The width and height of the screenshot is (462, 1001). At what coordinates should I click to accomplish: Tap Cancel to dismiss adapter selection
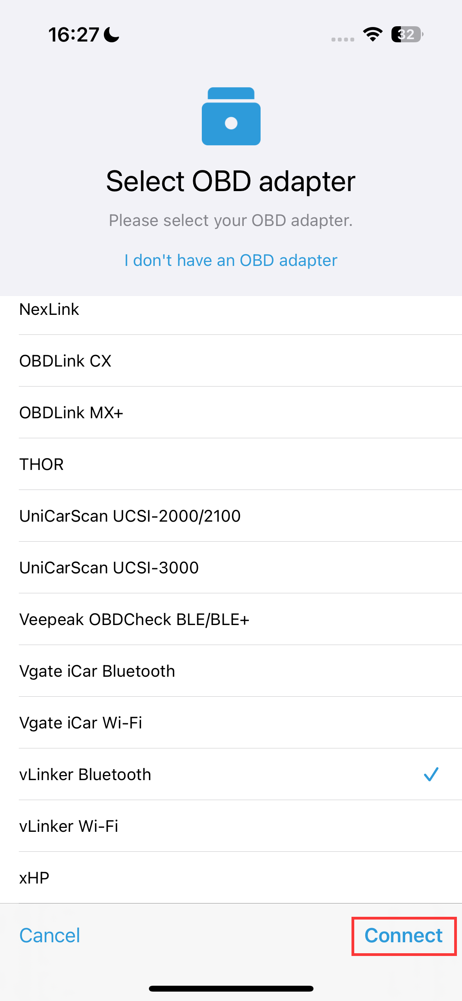[50, 936]
